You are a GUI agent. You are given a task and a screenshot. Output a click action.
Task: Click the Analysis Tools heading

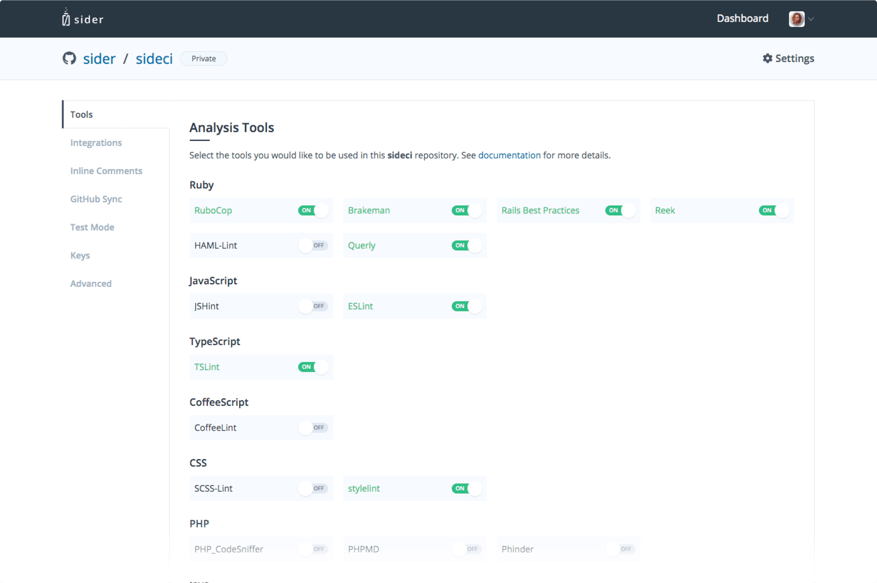pyautogui.click(x=232, y=128)
